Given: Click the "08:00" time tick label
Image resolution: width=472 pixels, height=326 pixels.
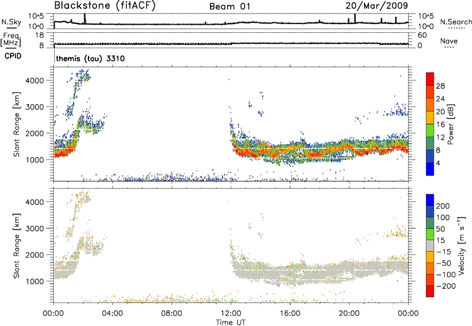Looking at the screenshot, I should (171, 314).
